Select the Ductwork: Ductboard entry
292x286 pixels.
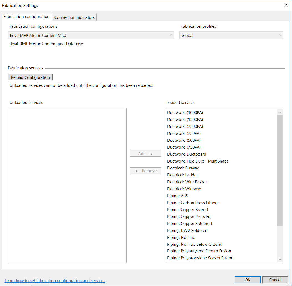[186, 154]
